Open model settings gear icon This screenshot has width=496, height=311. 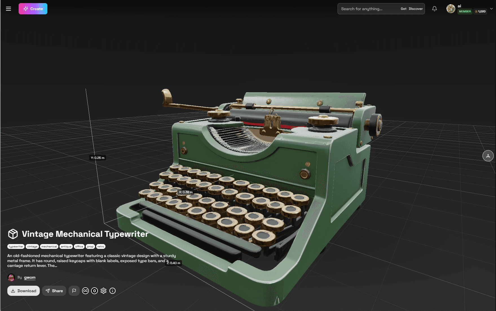[103, 291]
